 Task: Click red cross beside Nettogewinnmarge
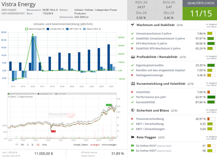(x=132, y=75)
